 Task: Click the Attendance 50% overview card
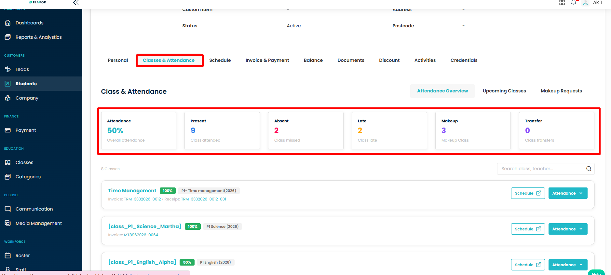coord(139,131)
